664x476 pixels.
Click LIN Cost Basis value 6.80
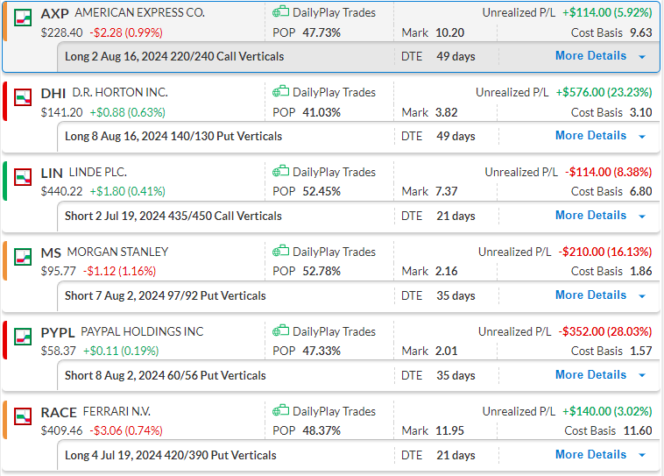pos(640,192)
